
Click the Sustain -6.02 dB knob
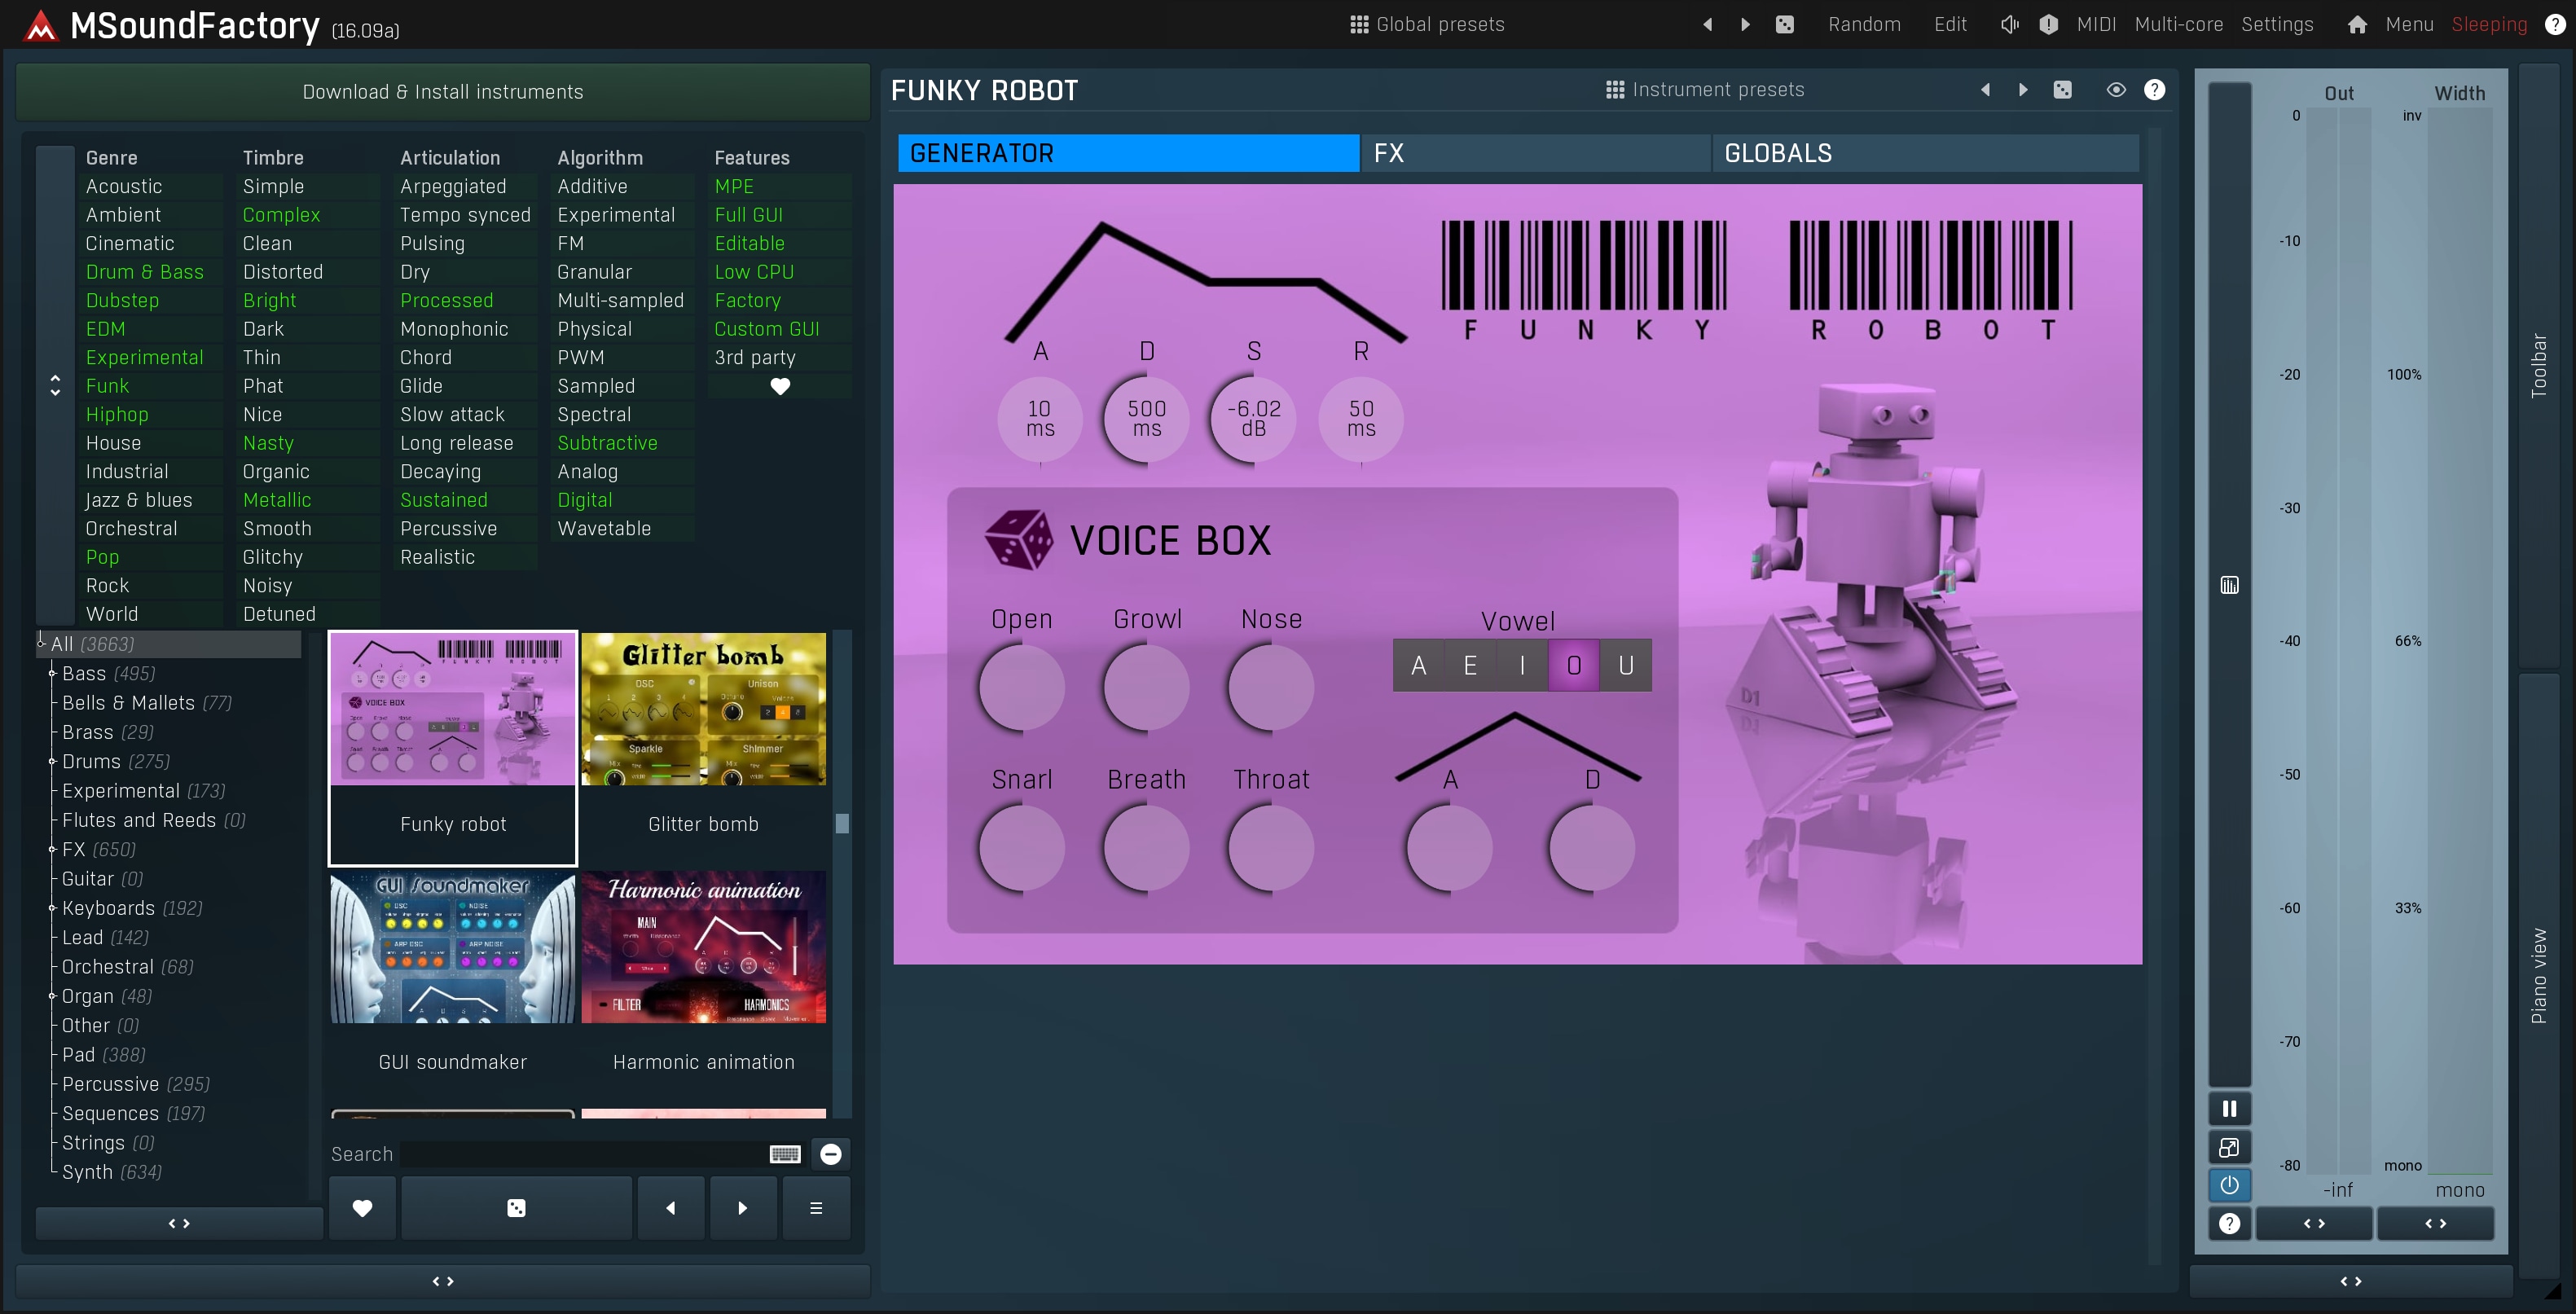point(1253,419)
